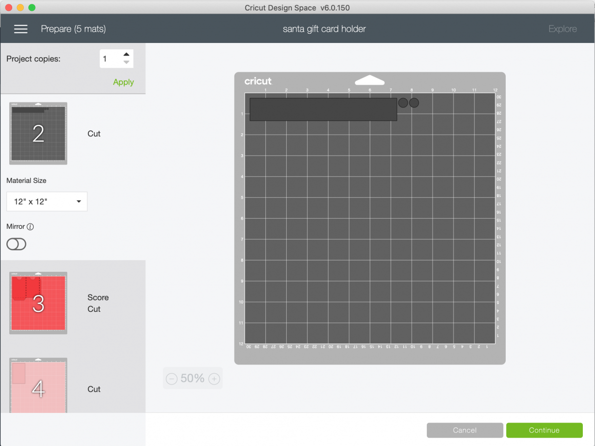This screenshot has height=446, width=595.
Task: Click the Explore machine label
Action: point(562,29)
